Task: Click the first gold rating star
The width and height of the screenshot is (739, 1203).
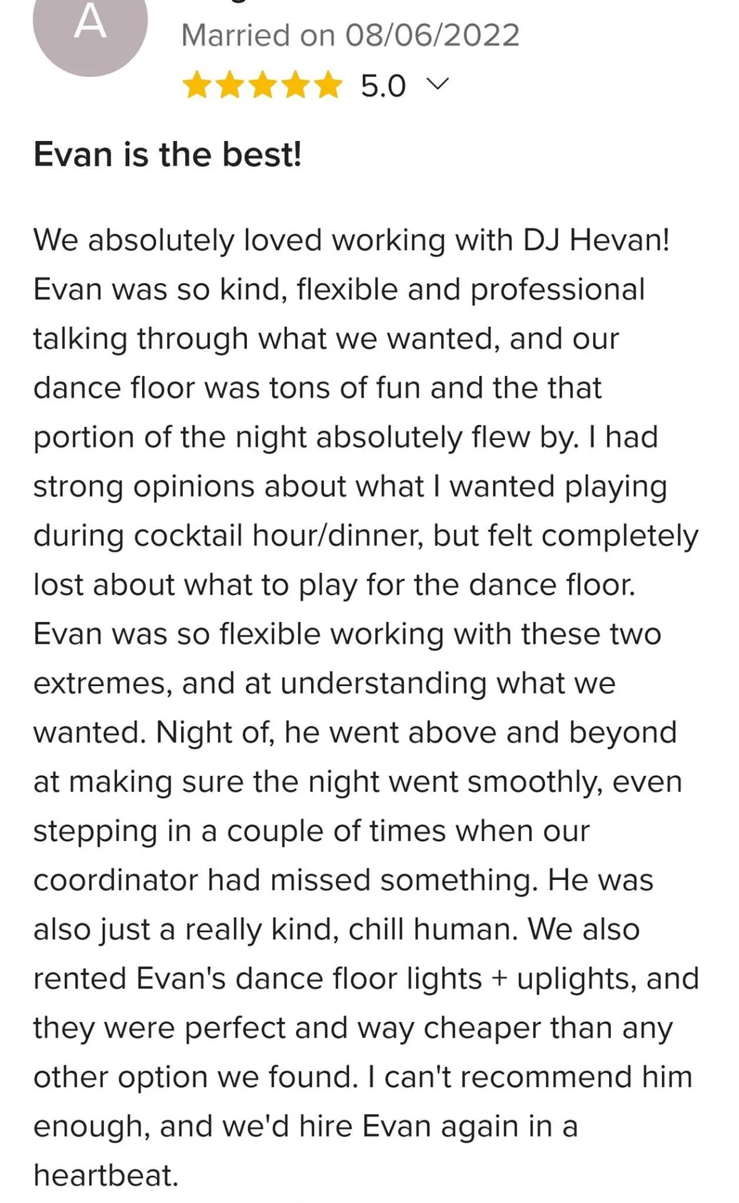Action: (197, 85)
